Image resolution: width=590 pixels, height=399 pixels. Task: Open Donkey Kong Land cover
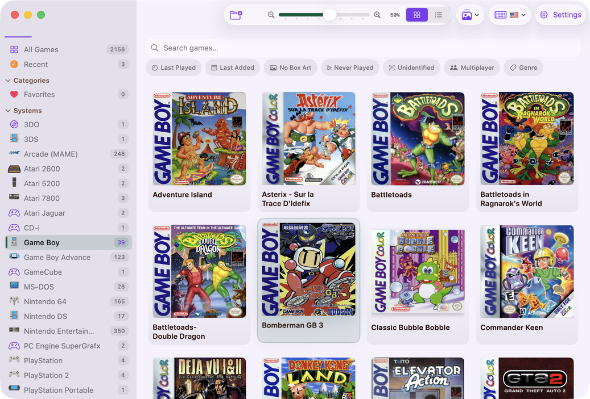[308, 379]
